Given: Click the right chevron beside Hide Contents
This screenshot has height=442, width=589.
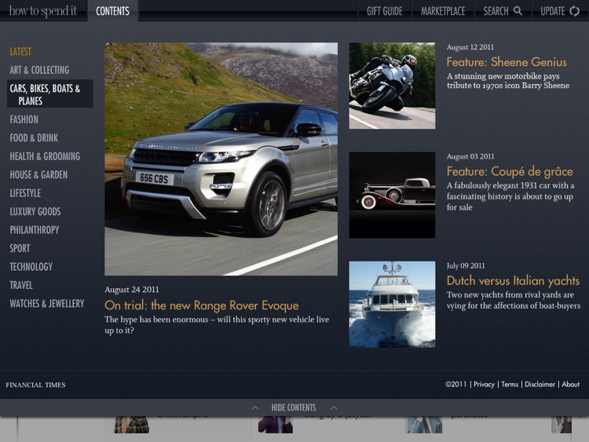Looking at the screenshot, I should coord(334,407).
